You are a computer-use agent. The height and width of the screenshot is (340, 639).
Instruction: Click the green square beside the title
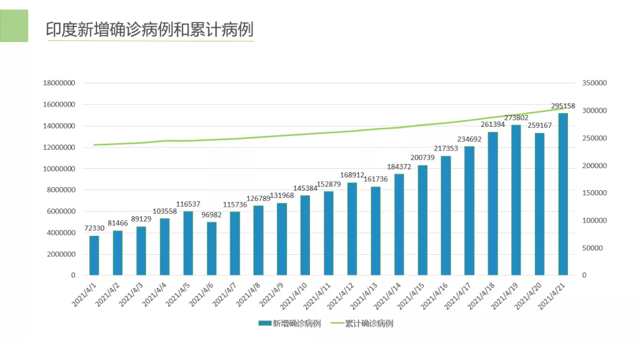pyautogui.click(x=14, y=26)
